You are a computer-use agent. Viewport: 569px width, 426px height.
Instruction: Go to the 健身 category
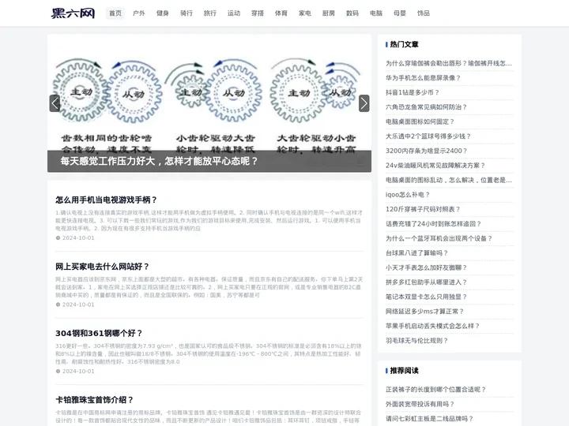point(163,13)
